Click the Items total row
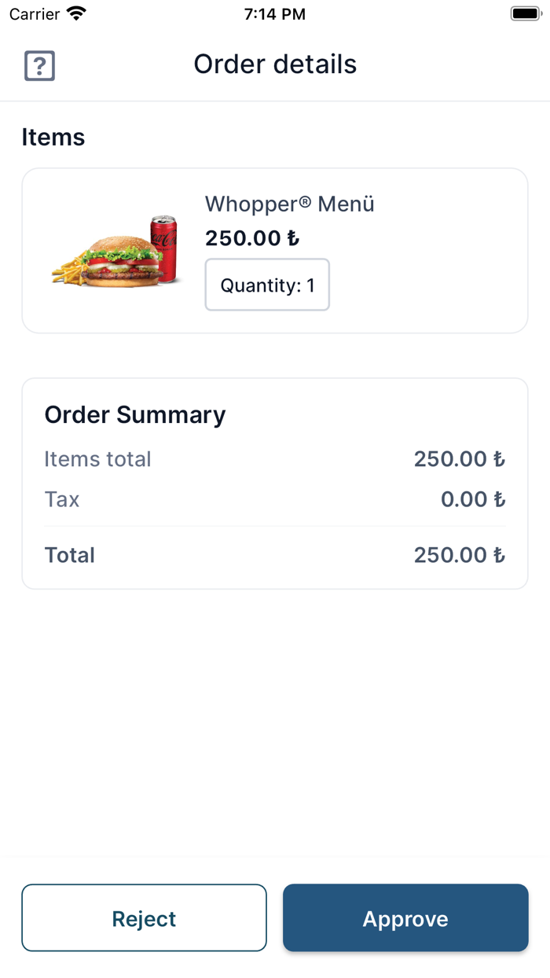 [x=97, y=459]
